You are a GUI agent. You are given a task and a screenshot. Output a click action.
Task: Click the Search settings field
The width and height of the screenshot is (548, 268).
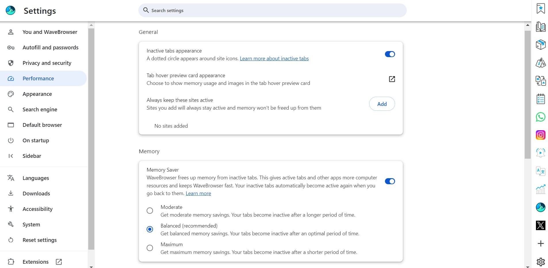[272, 11]
